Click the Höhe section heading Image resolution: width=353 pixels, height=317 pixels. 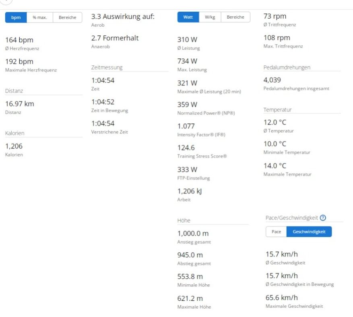tap(184, 221)
